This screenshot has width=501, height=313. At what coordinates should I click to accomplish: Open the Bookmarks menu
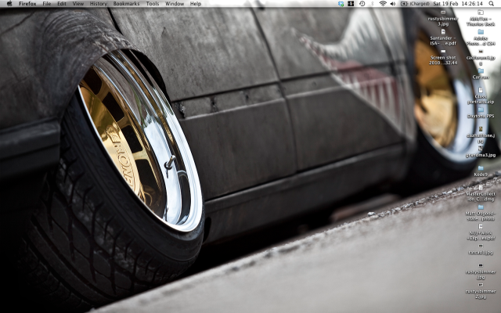(x=127, y=3)
